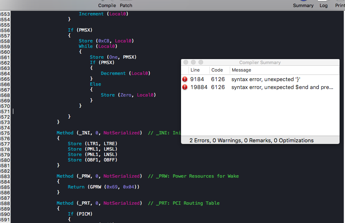Click red error icon for line 19884
Screen dimensions: 345x223
coord(185,87)
